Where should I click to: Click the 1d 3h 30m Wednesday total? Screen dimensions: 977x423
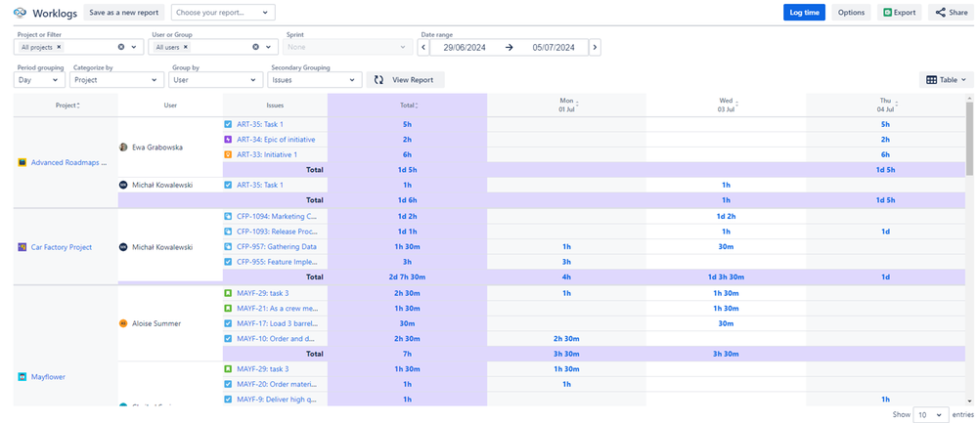pyautogui.click(x=726, y=276)
